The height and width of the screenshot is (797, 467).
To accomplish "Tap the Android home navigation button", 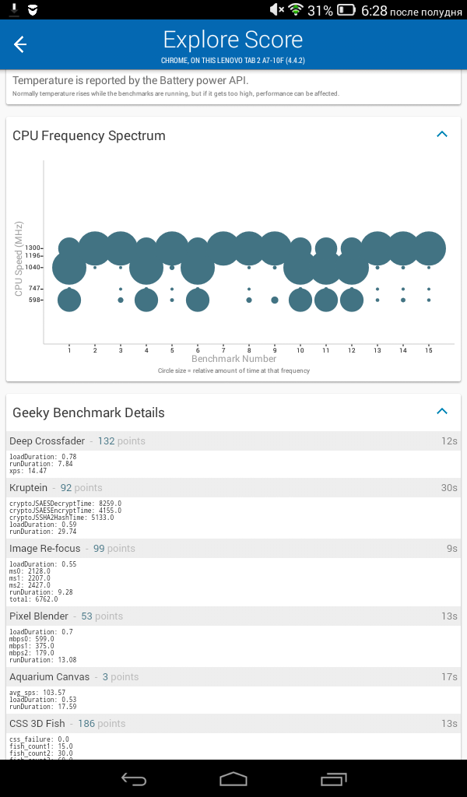I will tap(233, 778).
